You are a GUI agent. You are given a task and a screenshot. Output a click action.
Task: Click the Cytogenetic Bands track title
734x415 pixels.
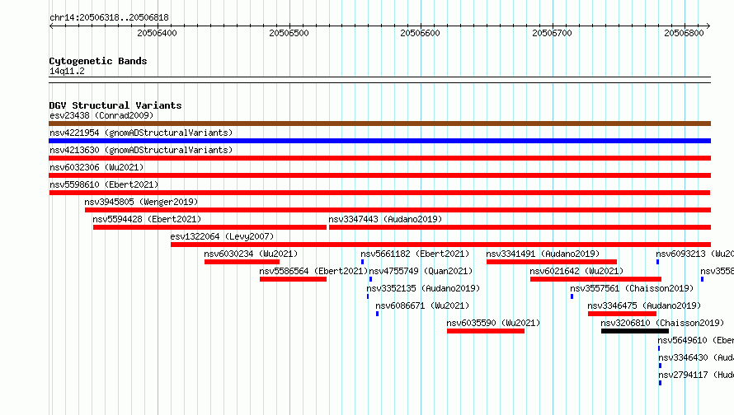click(x=98, y=61)
